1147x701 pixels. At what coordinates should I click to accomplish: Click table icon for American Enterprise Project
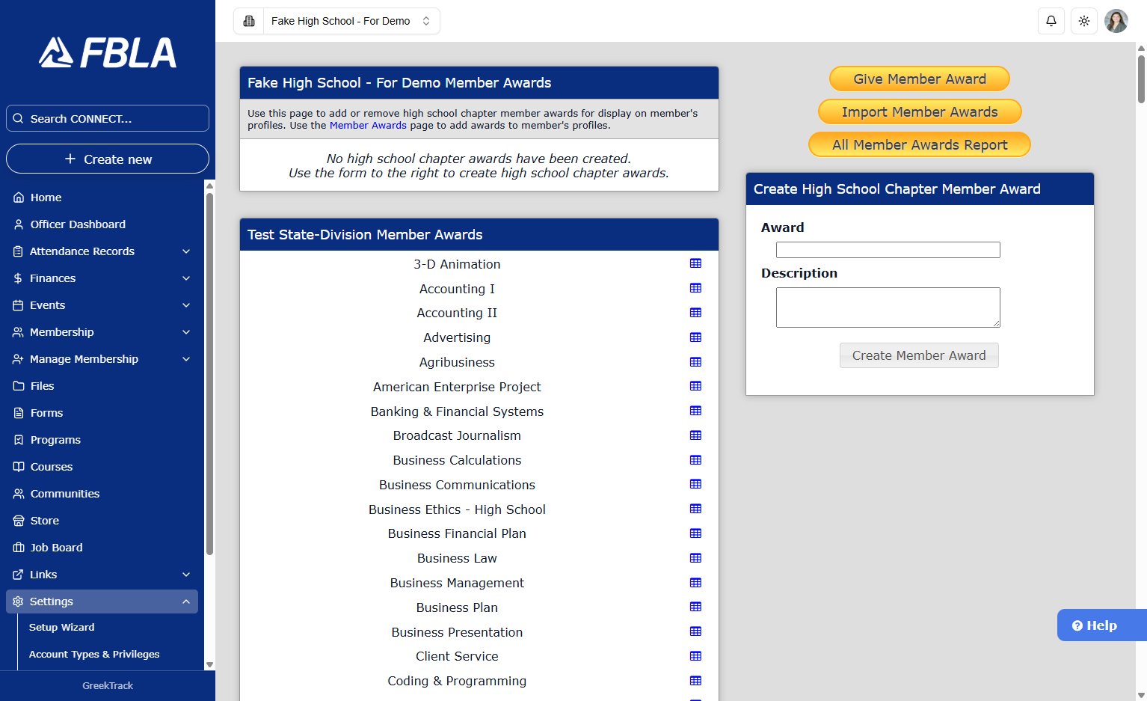pyautogui.click(x=695, y=386)
